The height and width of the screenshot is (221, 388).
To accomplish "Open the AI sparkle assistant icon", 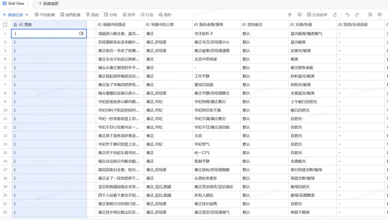I will 290,14.
